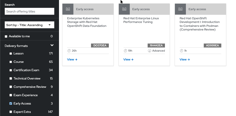Image resolution: width=236 pixels, height=116 pixels.
Task: Select the Technical Overview filter option
Action: pyautogui.click(x=11, y=78)
